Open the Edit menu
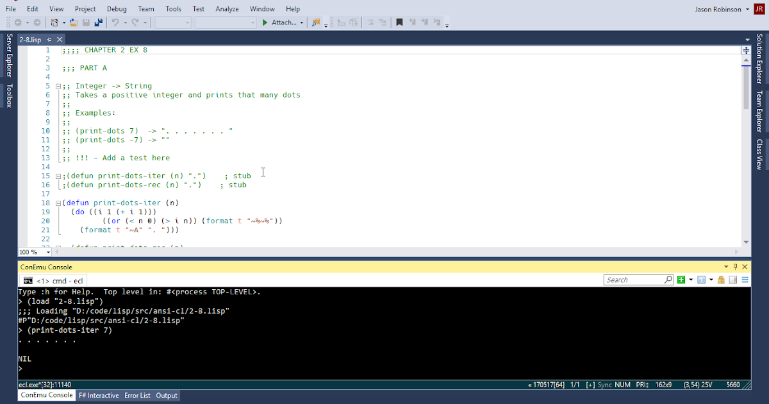Image resolution: width=769 pixels, height=404 pixels. (x=33, y=9)
